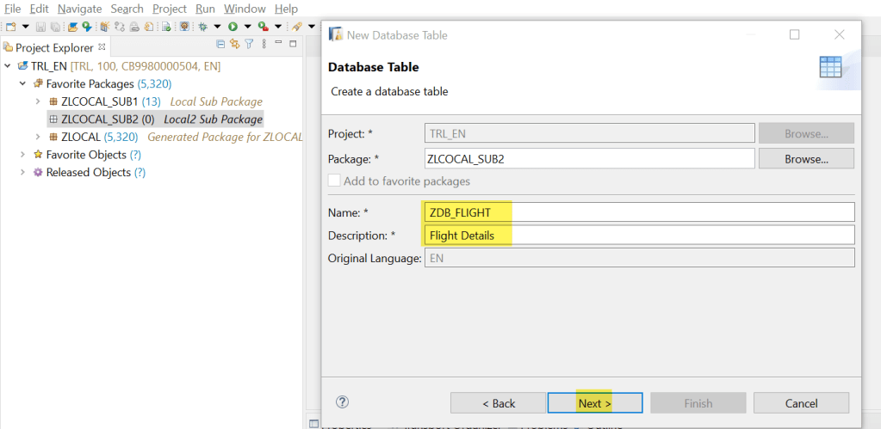Click the New wizard icon in toolbar

click(10, 28)
